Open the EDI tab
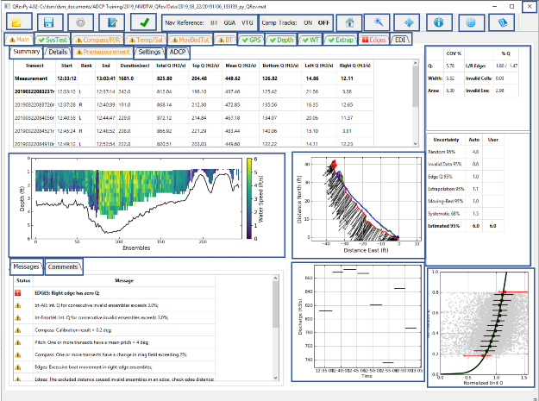 (400, 40)
